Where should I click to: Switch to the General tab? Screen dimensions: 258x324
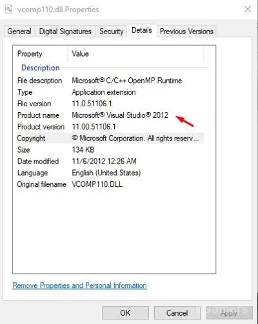(19, 32)
